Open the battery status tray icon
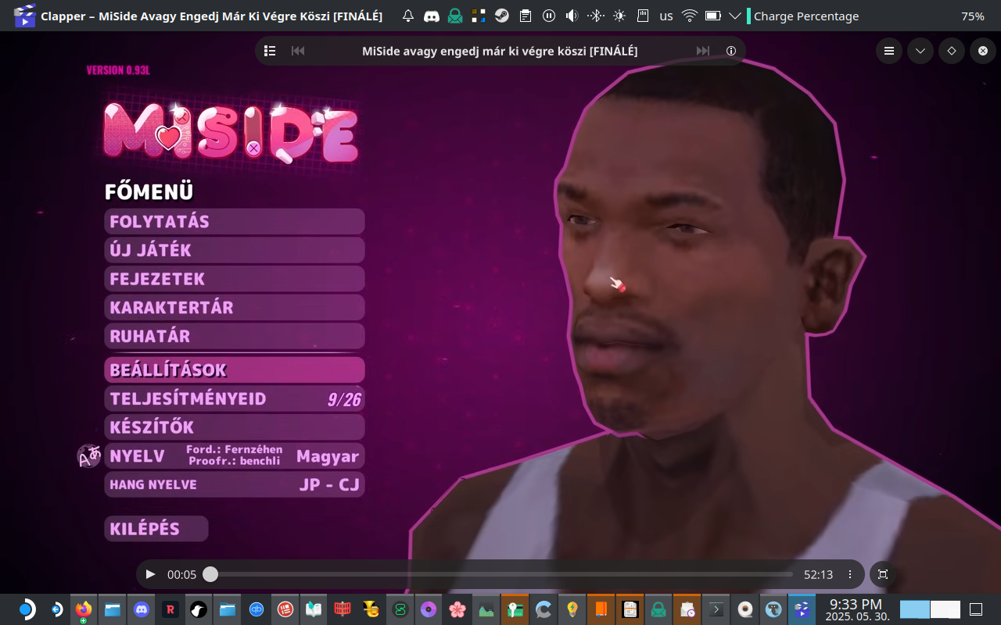This screenshot has width=1001, height=625. coord(712,16)
